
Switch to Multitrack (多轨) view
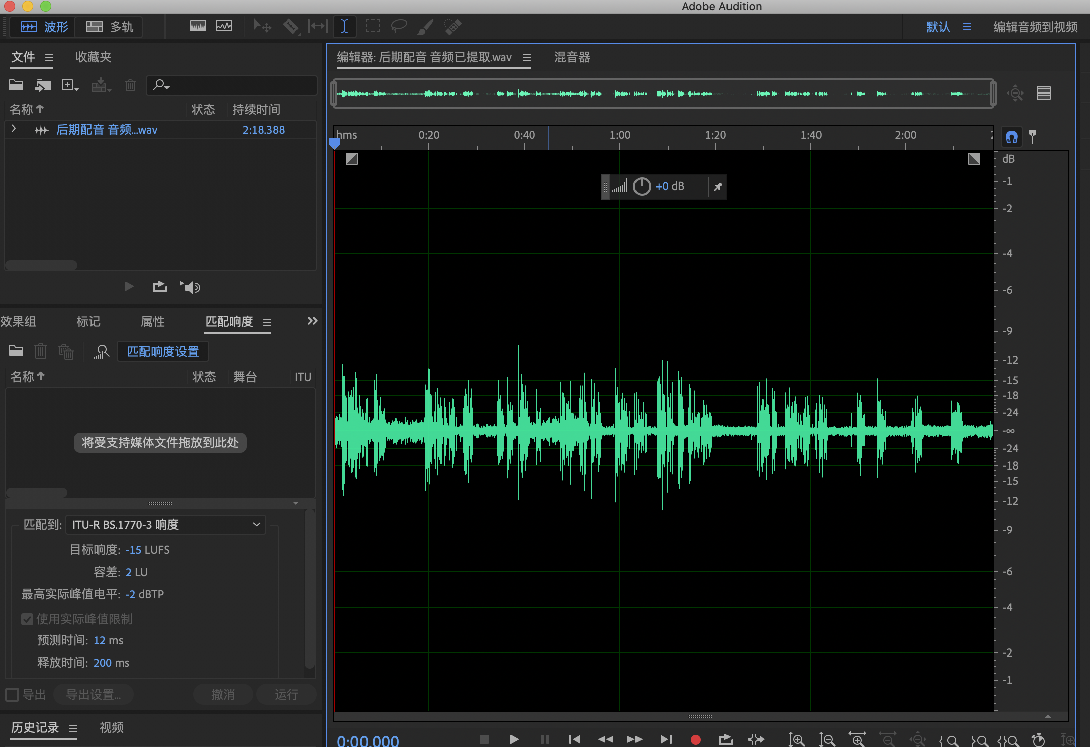click(x=109, y=27)
